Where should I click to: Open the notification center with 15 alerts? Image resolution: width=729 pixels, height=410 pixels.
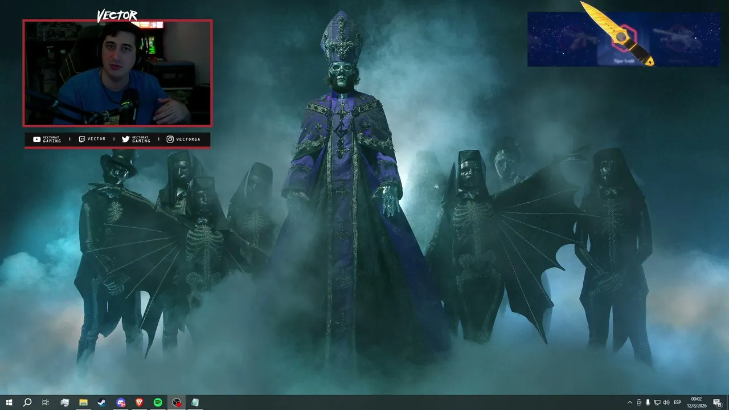click(x=718, y=403)
